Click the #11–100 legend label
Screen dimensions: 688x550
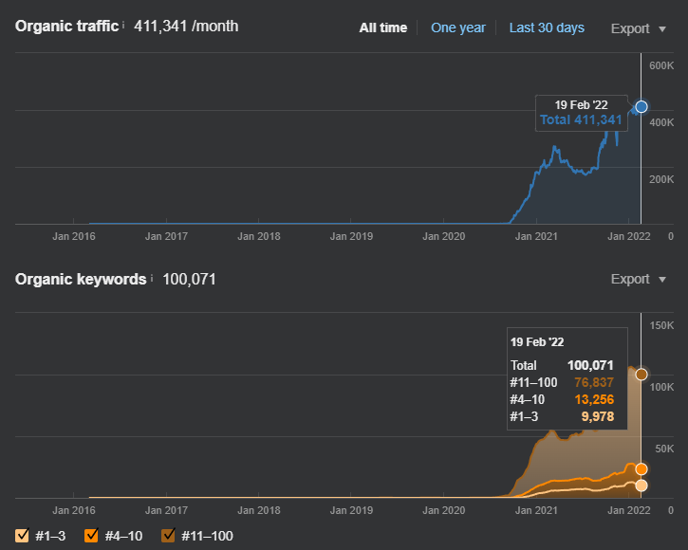(x=207, y=536)
